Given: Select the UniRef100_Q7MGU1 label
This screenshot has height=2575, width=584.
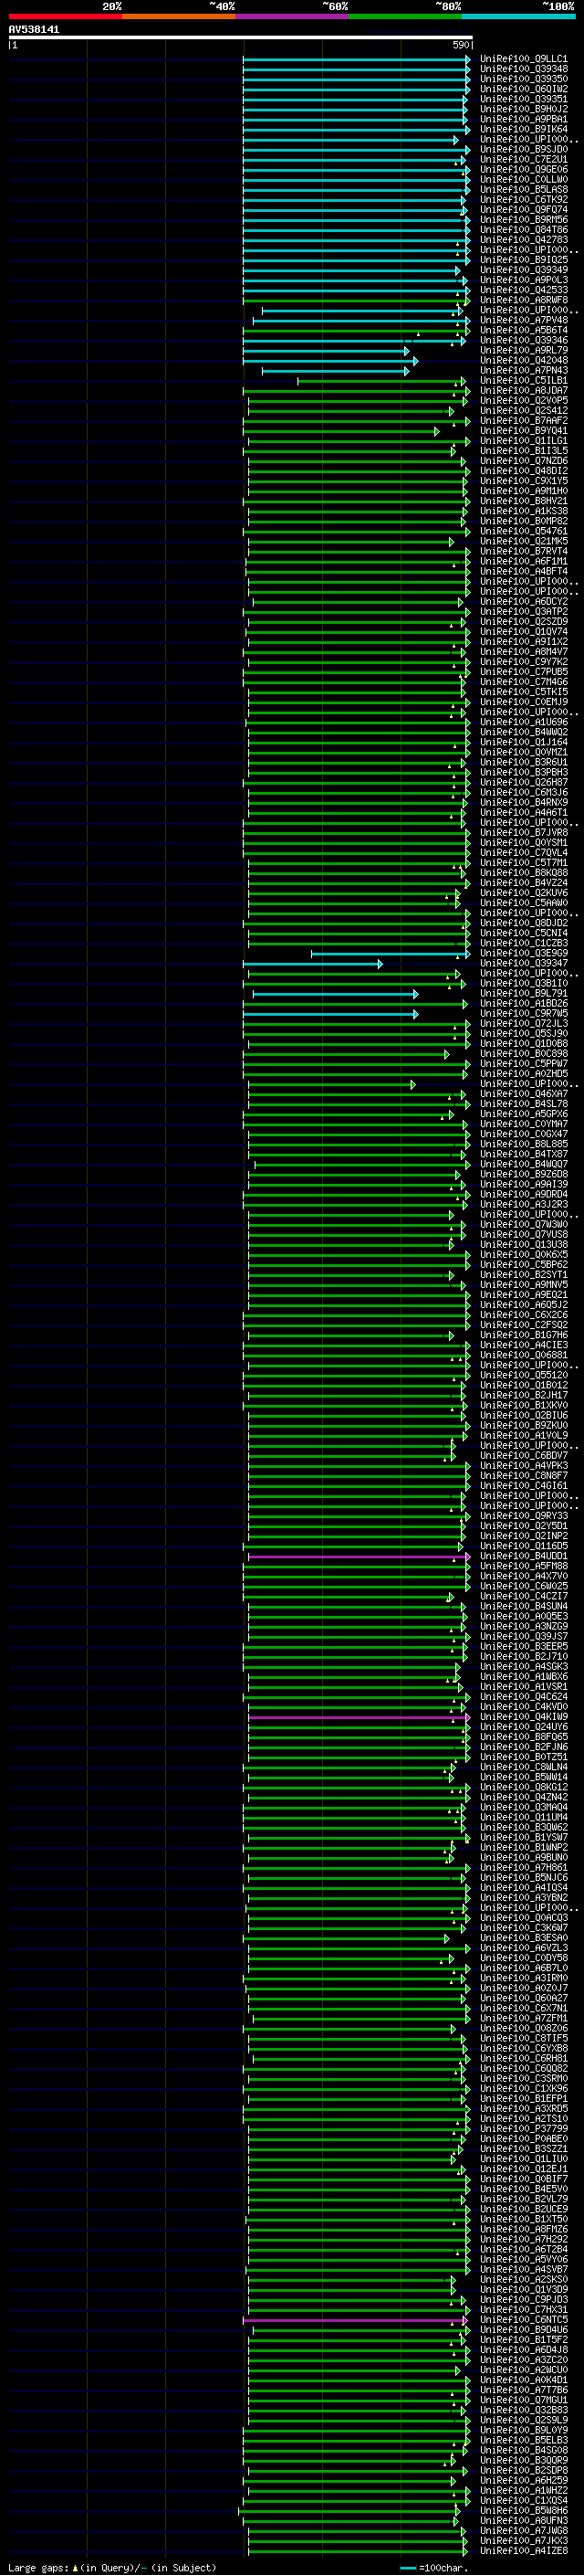Looking at the screenshot, I should click(523, 2400).
